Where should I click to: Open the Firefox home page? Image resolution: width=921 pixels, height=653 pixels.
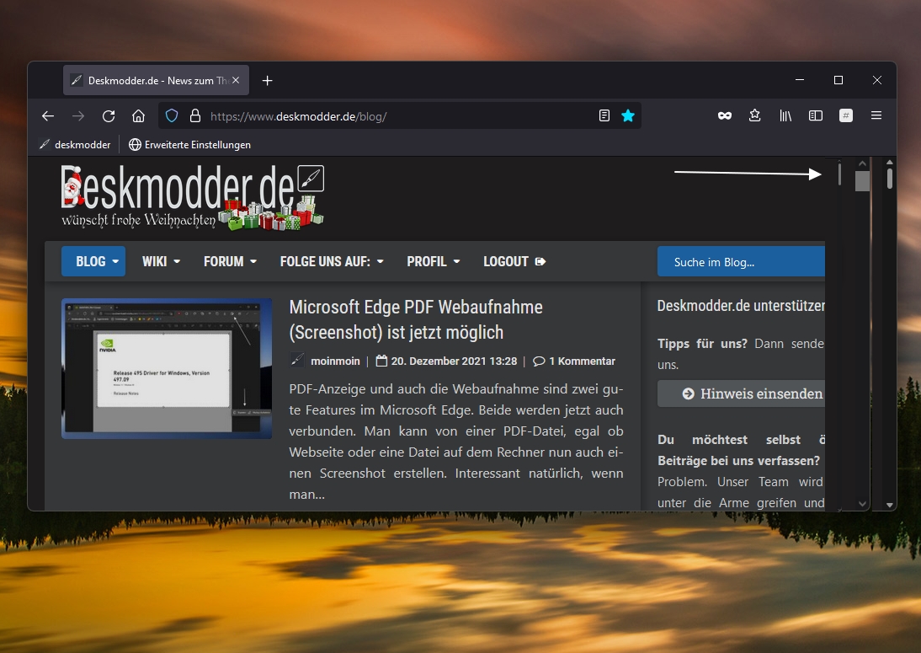tap(138, 115)
